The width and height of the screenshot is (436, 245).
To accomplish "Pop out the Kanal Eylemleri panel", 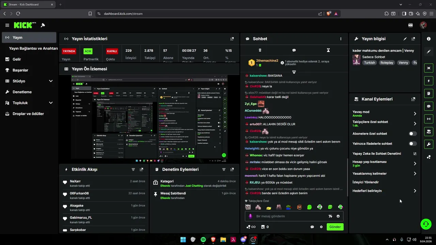I will 413,99.
